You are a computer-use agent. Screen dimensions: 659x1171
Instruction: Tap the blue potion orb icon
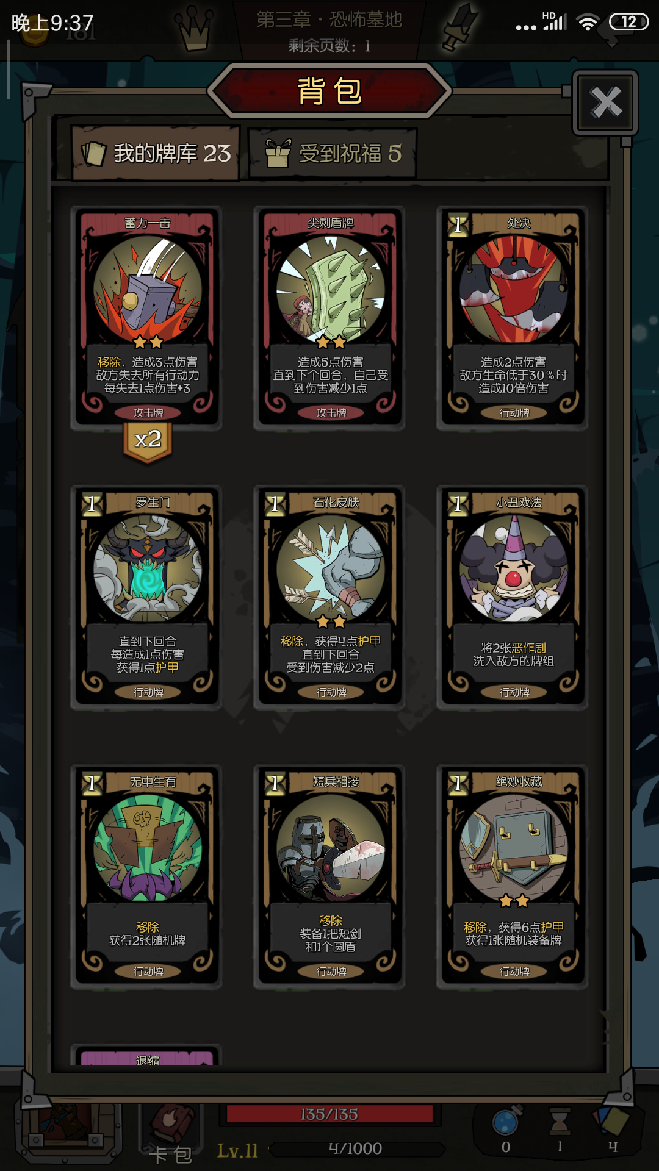tap(506, 1121)
